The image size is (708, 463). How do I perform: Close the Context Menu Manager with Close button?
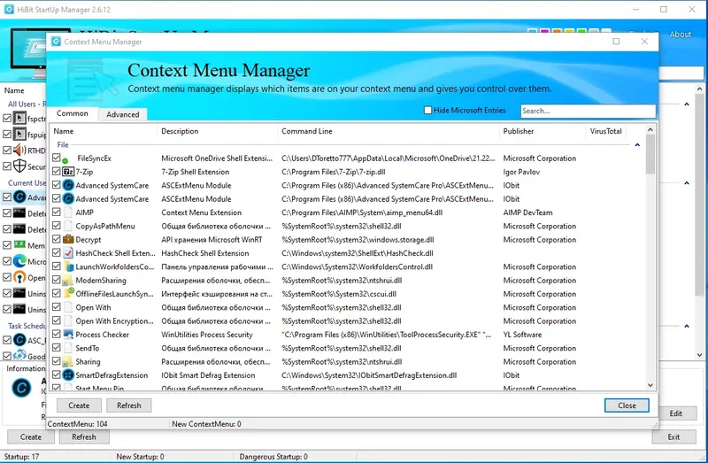point(627,405)
